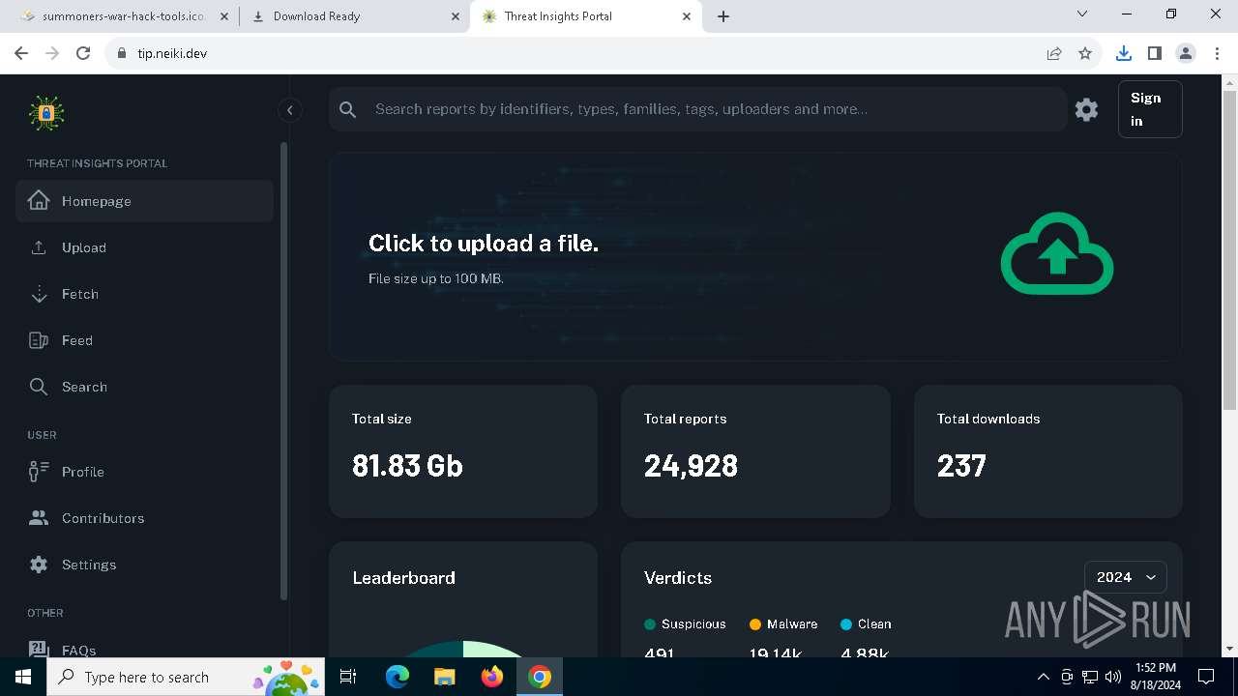
Task: Open the Windows Start menu
Action: (x=23, y=677)
